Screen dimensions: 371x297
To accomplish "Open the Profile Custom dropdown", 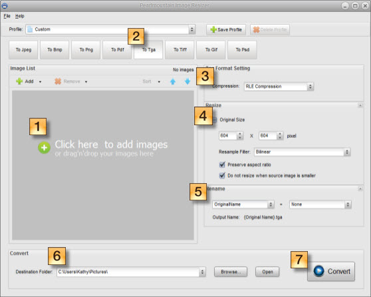I will coord(110,29).
